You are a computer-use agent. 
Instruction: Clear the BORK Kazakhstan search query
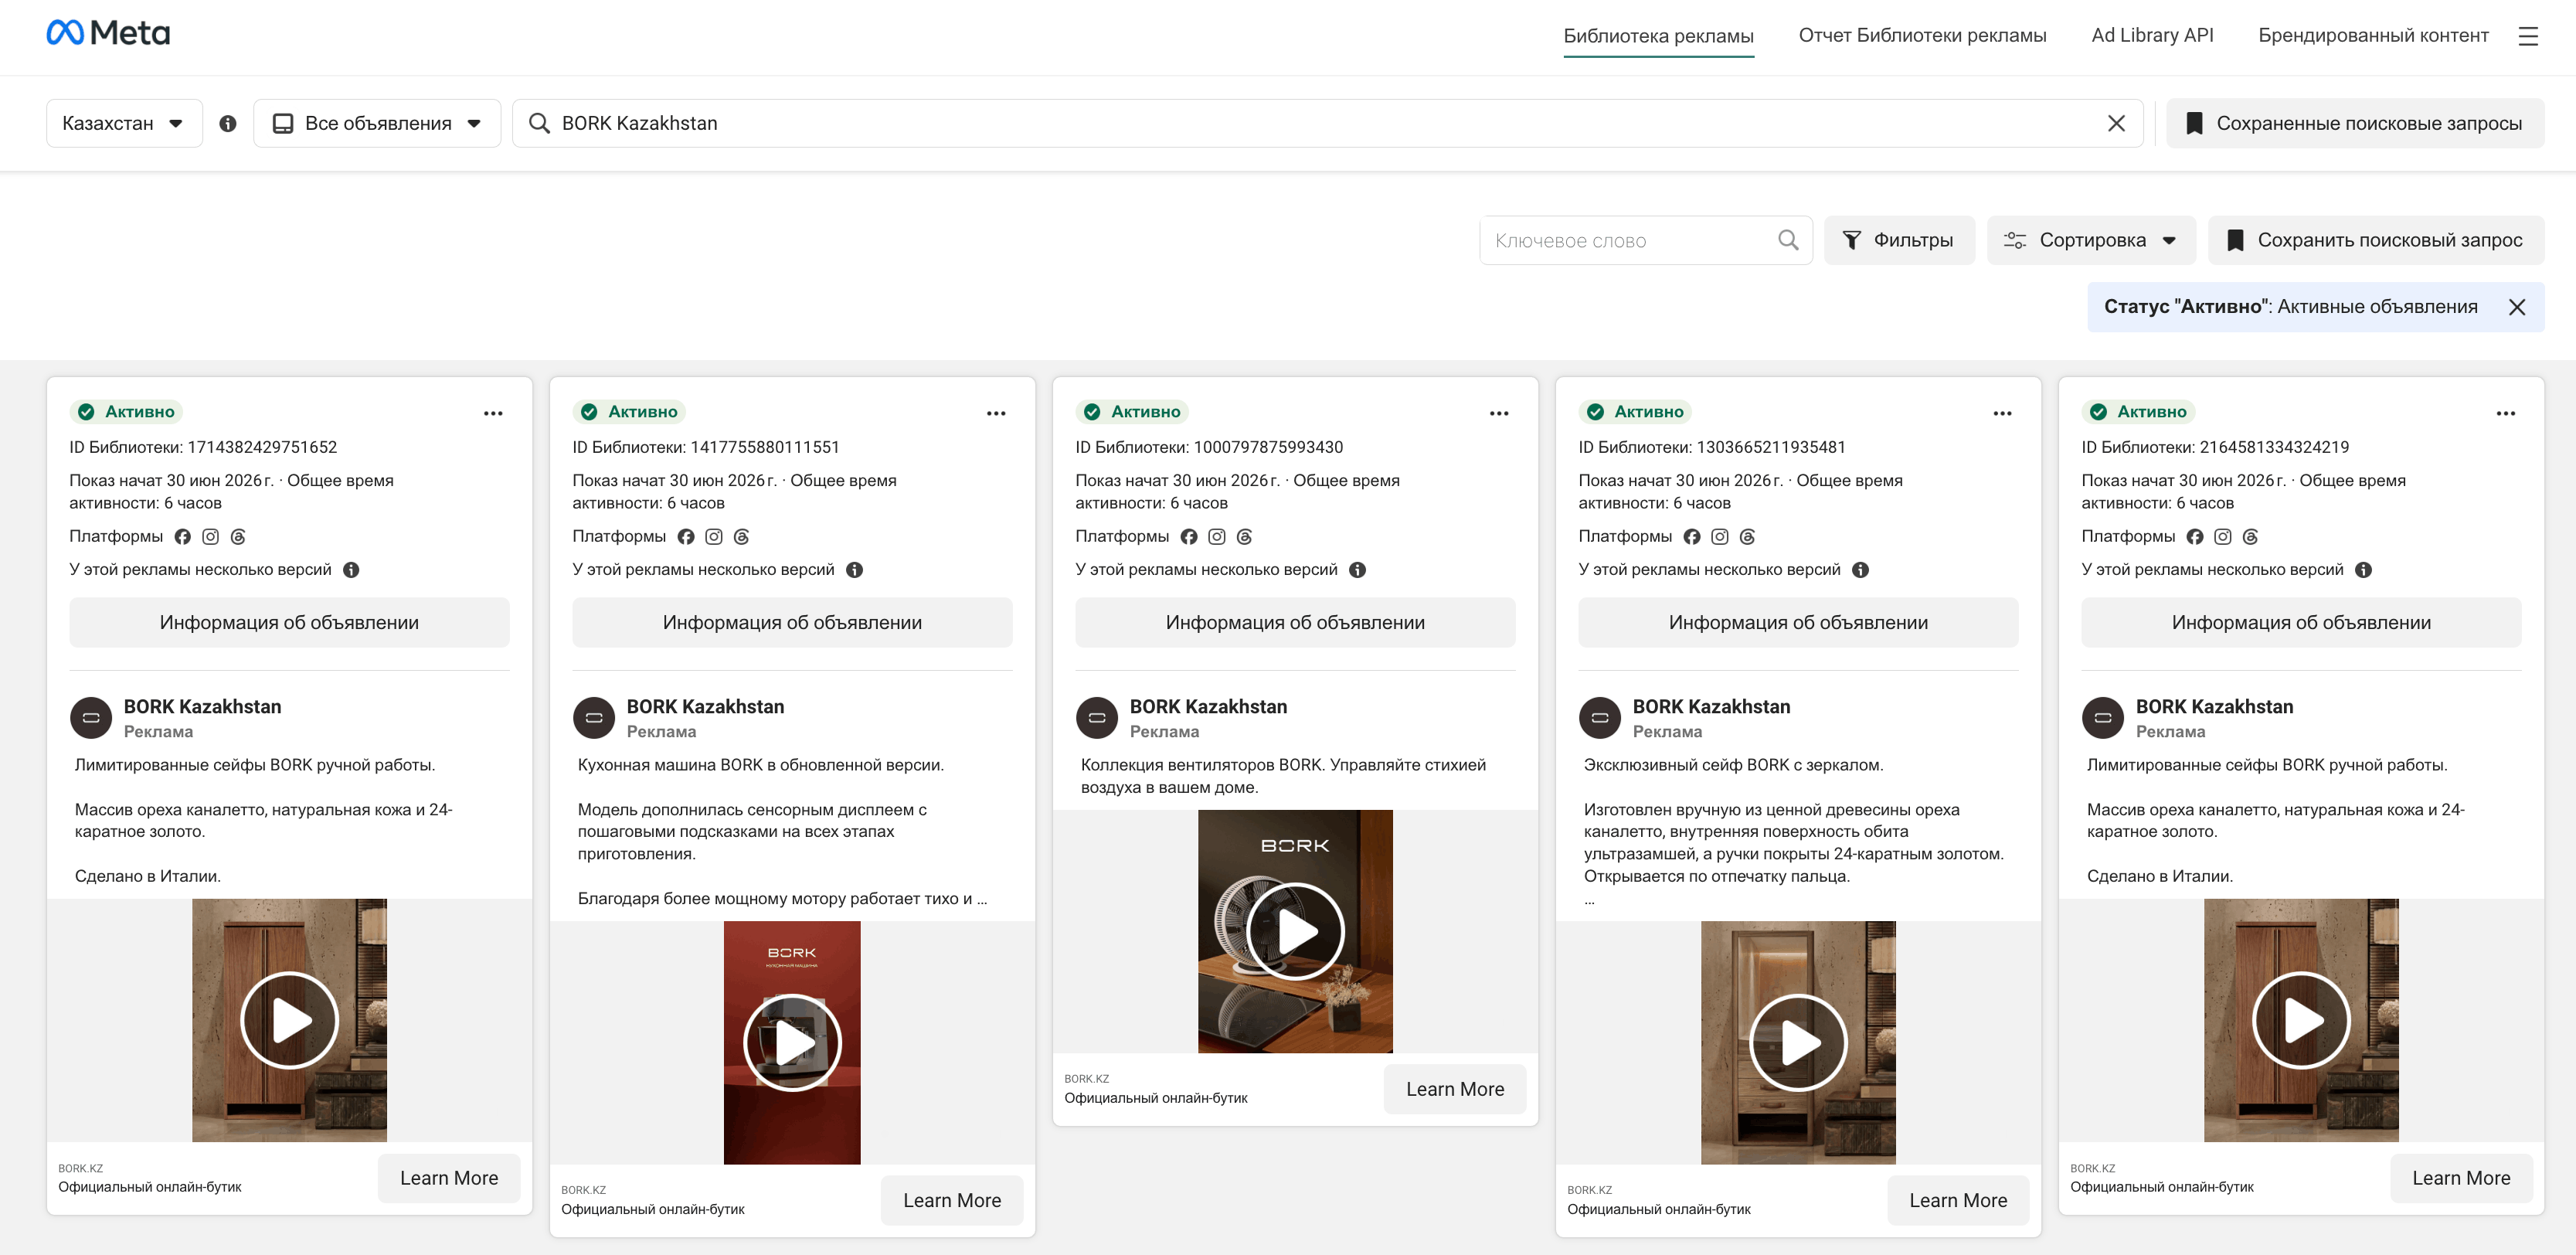pos(2116,123)
